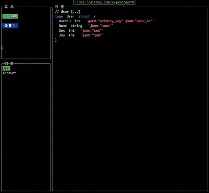Viewport: 209px width, 193px height.
Task: Click the 'struct' keyword in code view
Action: 84,16
